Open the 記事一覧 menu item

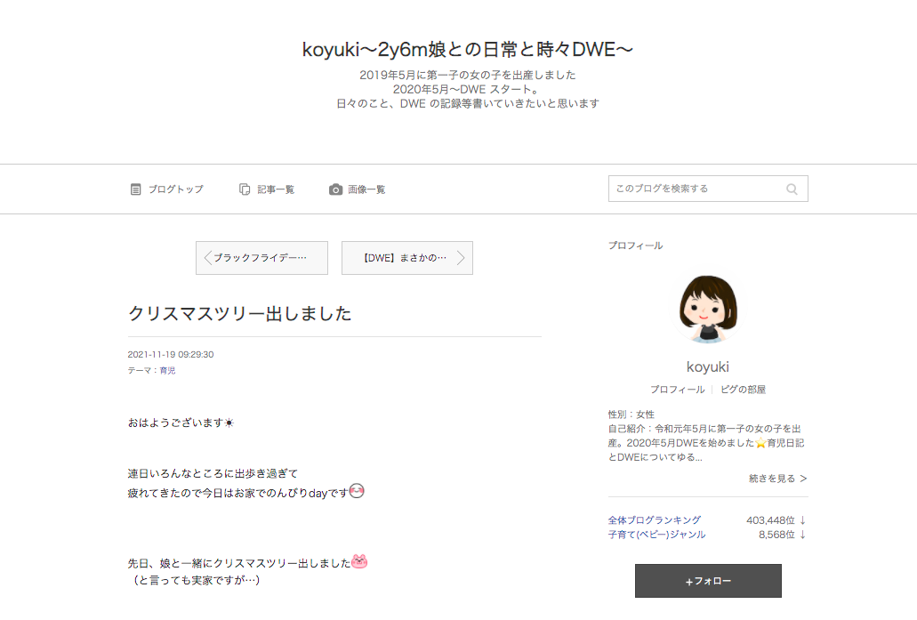click(267, 189)
